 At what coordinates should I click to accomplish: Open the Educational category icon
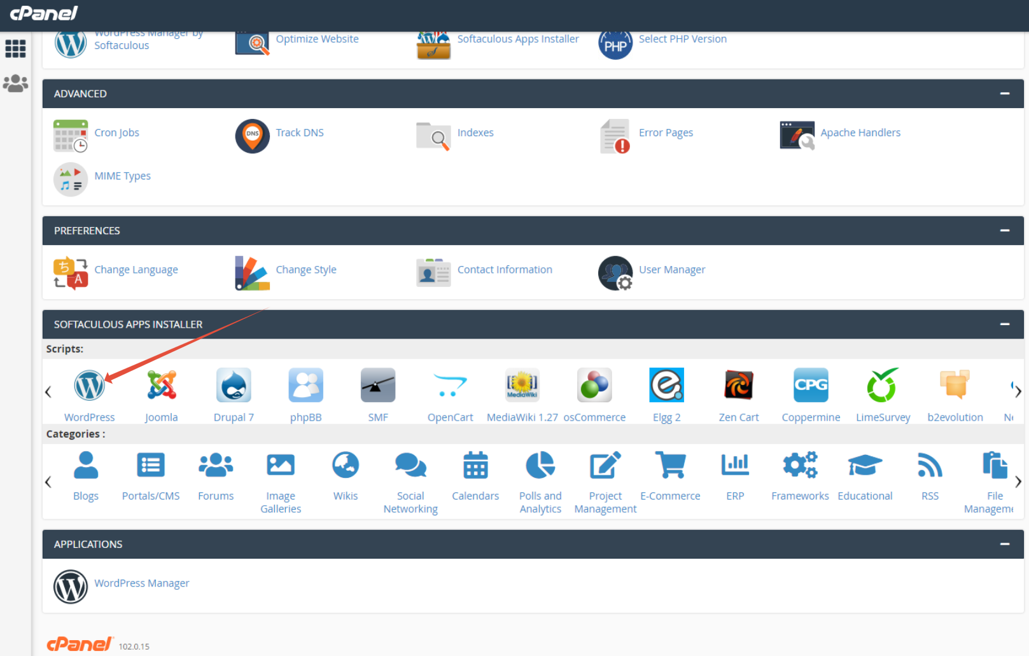(x=865, y=465)
